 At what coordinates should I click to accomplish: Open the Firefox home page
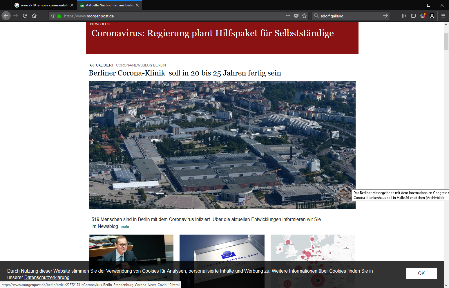click(x=34, y=16)
